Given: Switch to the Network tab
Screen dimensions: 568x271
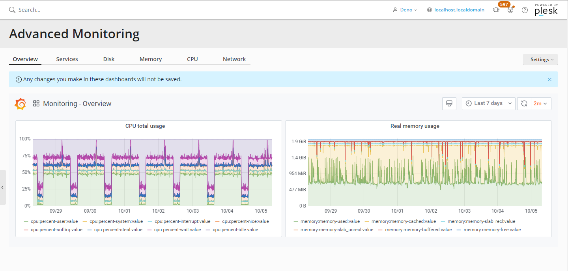Looking at the screenshot, I should (234, 59).
